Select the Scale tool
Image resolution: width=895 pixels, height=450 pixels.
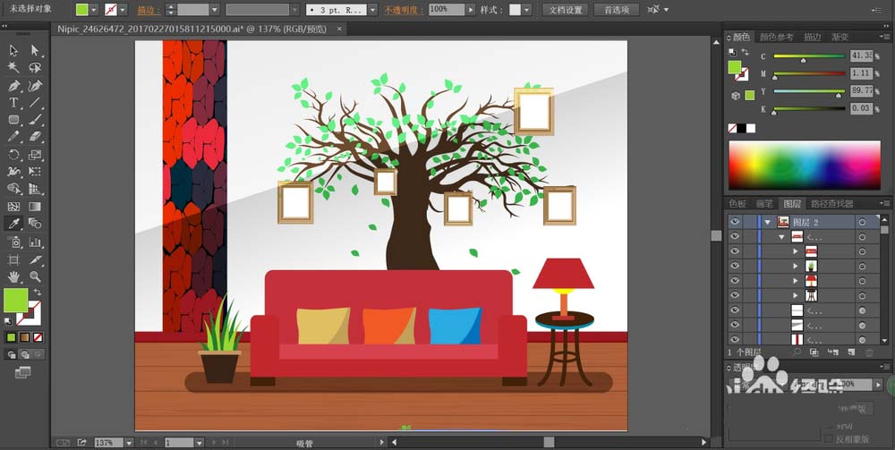pos(35,155)
